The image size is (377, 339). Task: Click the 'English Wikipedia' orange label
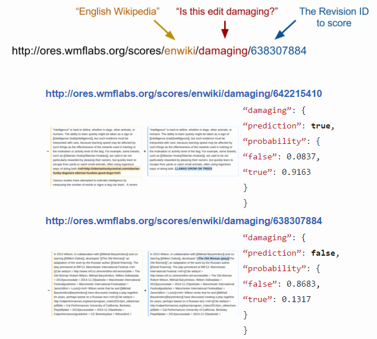(x=118, y=11)
